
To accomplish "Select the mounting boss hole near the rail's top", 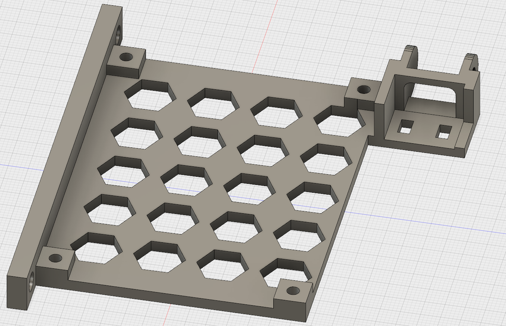I will [x=126, y=57].
